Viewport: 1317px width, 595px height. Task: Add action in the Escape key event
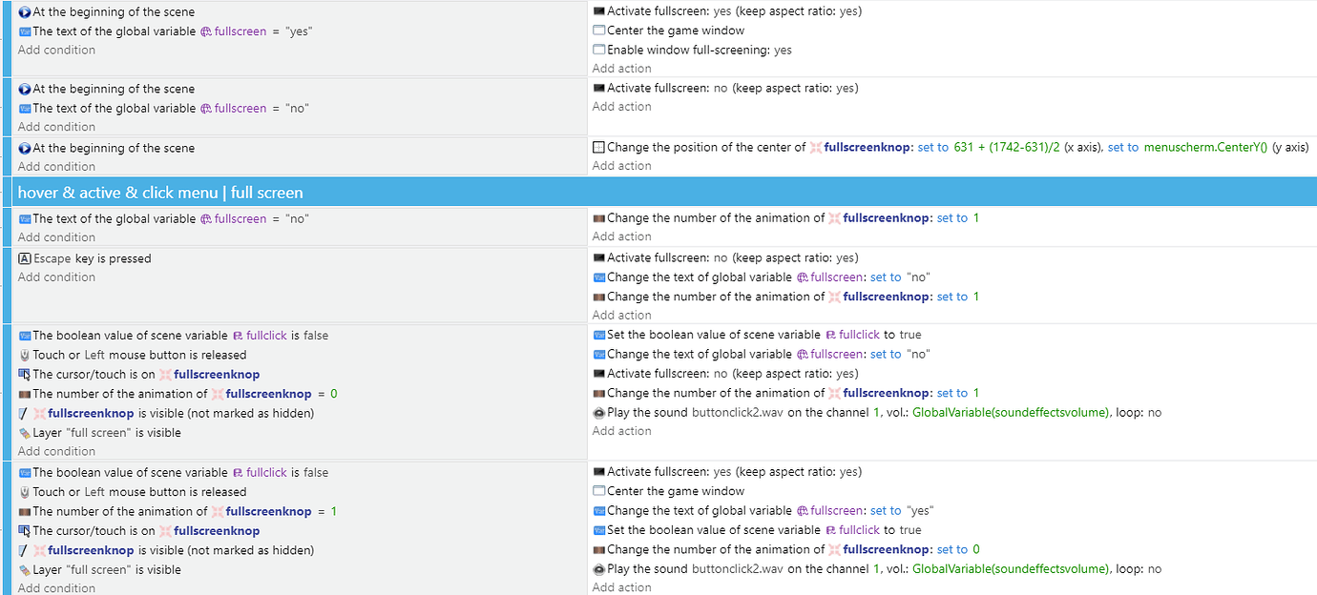[x=622, y=316]
